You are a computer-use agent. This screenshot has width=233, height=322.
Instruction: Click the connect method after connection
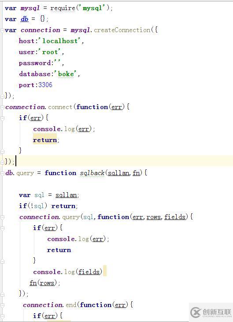tap(60, 107)
